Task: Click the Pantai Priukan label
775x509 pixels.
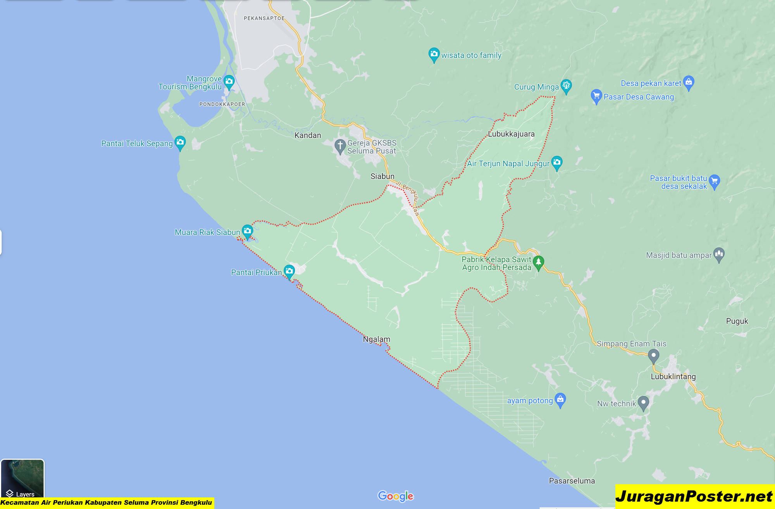Action: [256, 273]
